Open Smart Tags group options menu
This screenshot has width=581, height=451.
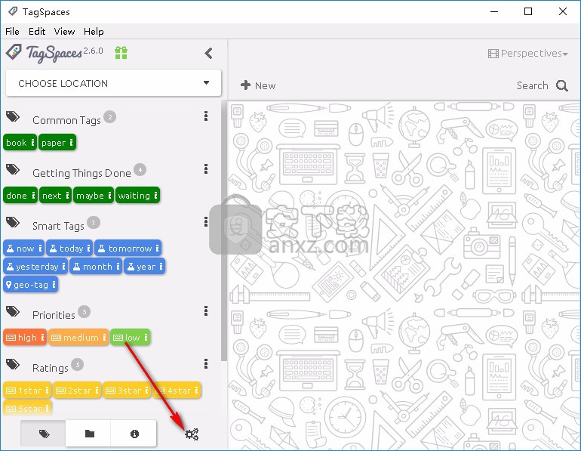[x=206, y=222]
